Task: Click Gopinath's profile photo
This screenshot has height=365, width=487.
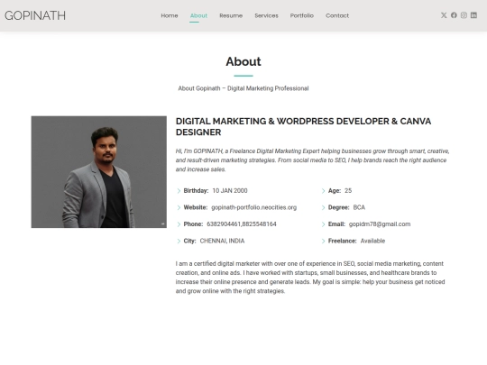Action: tap(99, 172)
